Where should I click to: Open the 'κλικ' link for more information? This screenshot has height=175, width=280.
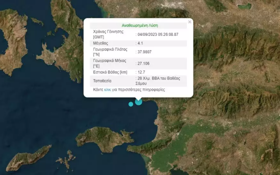tap(108, 90)
